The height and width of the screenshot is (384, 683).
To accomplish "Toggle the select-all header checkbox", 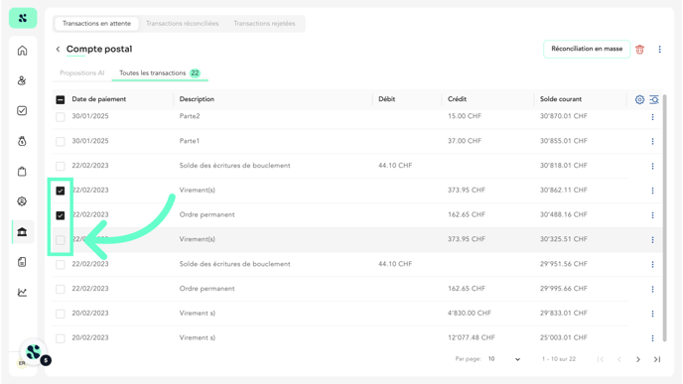I will coord(61,99).
